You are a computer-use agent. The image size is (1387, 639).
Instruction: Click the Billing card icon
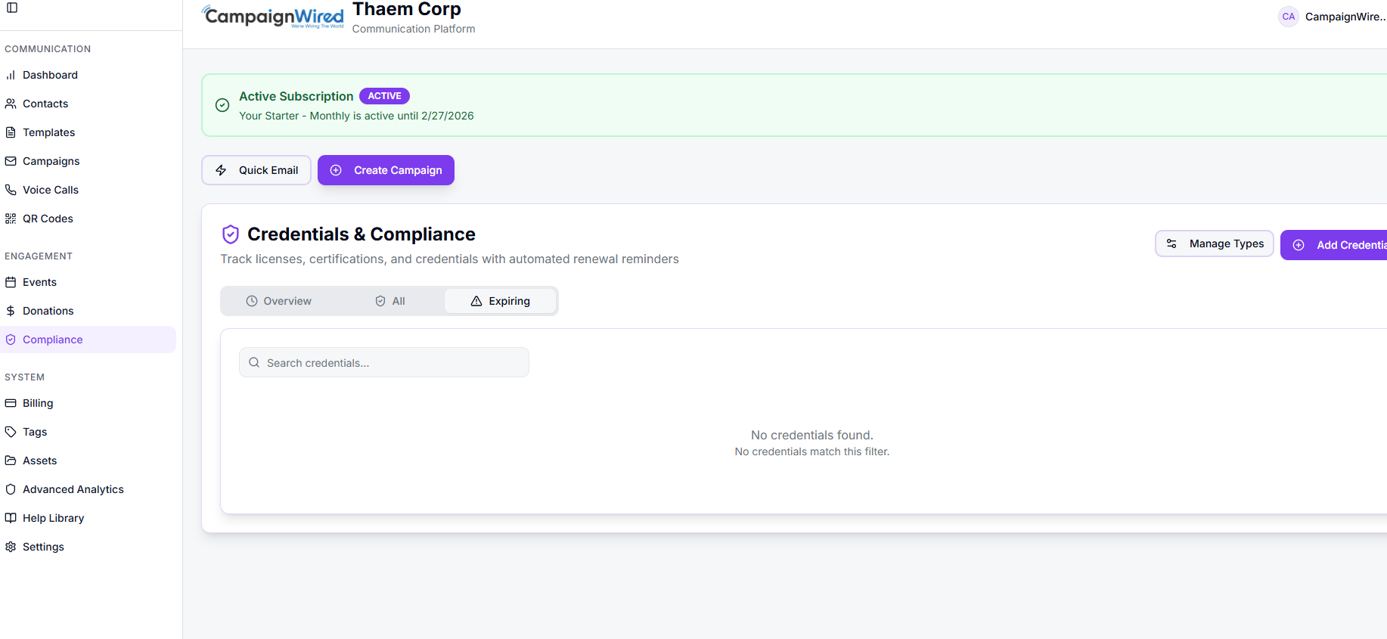(x=11, y=403)
